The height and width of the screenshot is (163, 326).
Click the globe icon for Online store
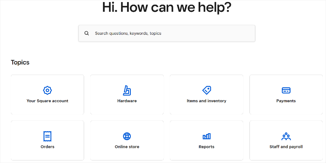click(x=127, y=136)
